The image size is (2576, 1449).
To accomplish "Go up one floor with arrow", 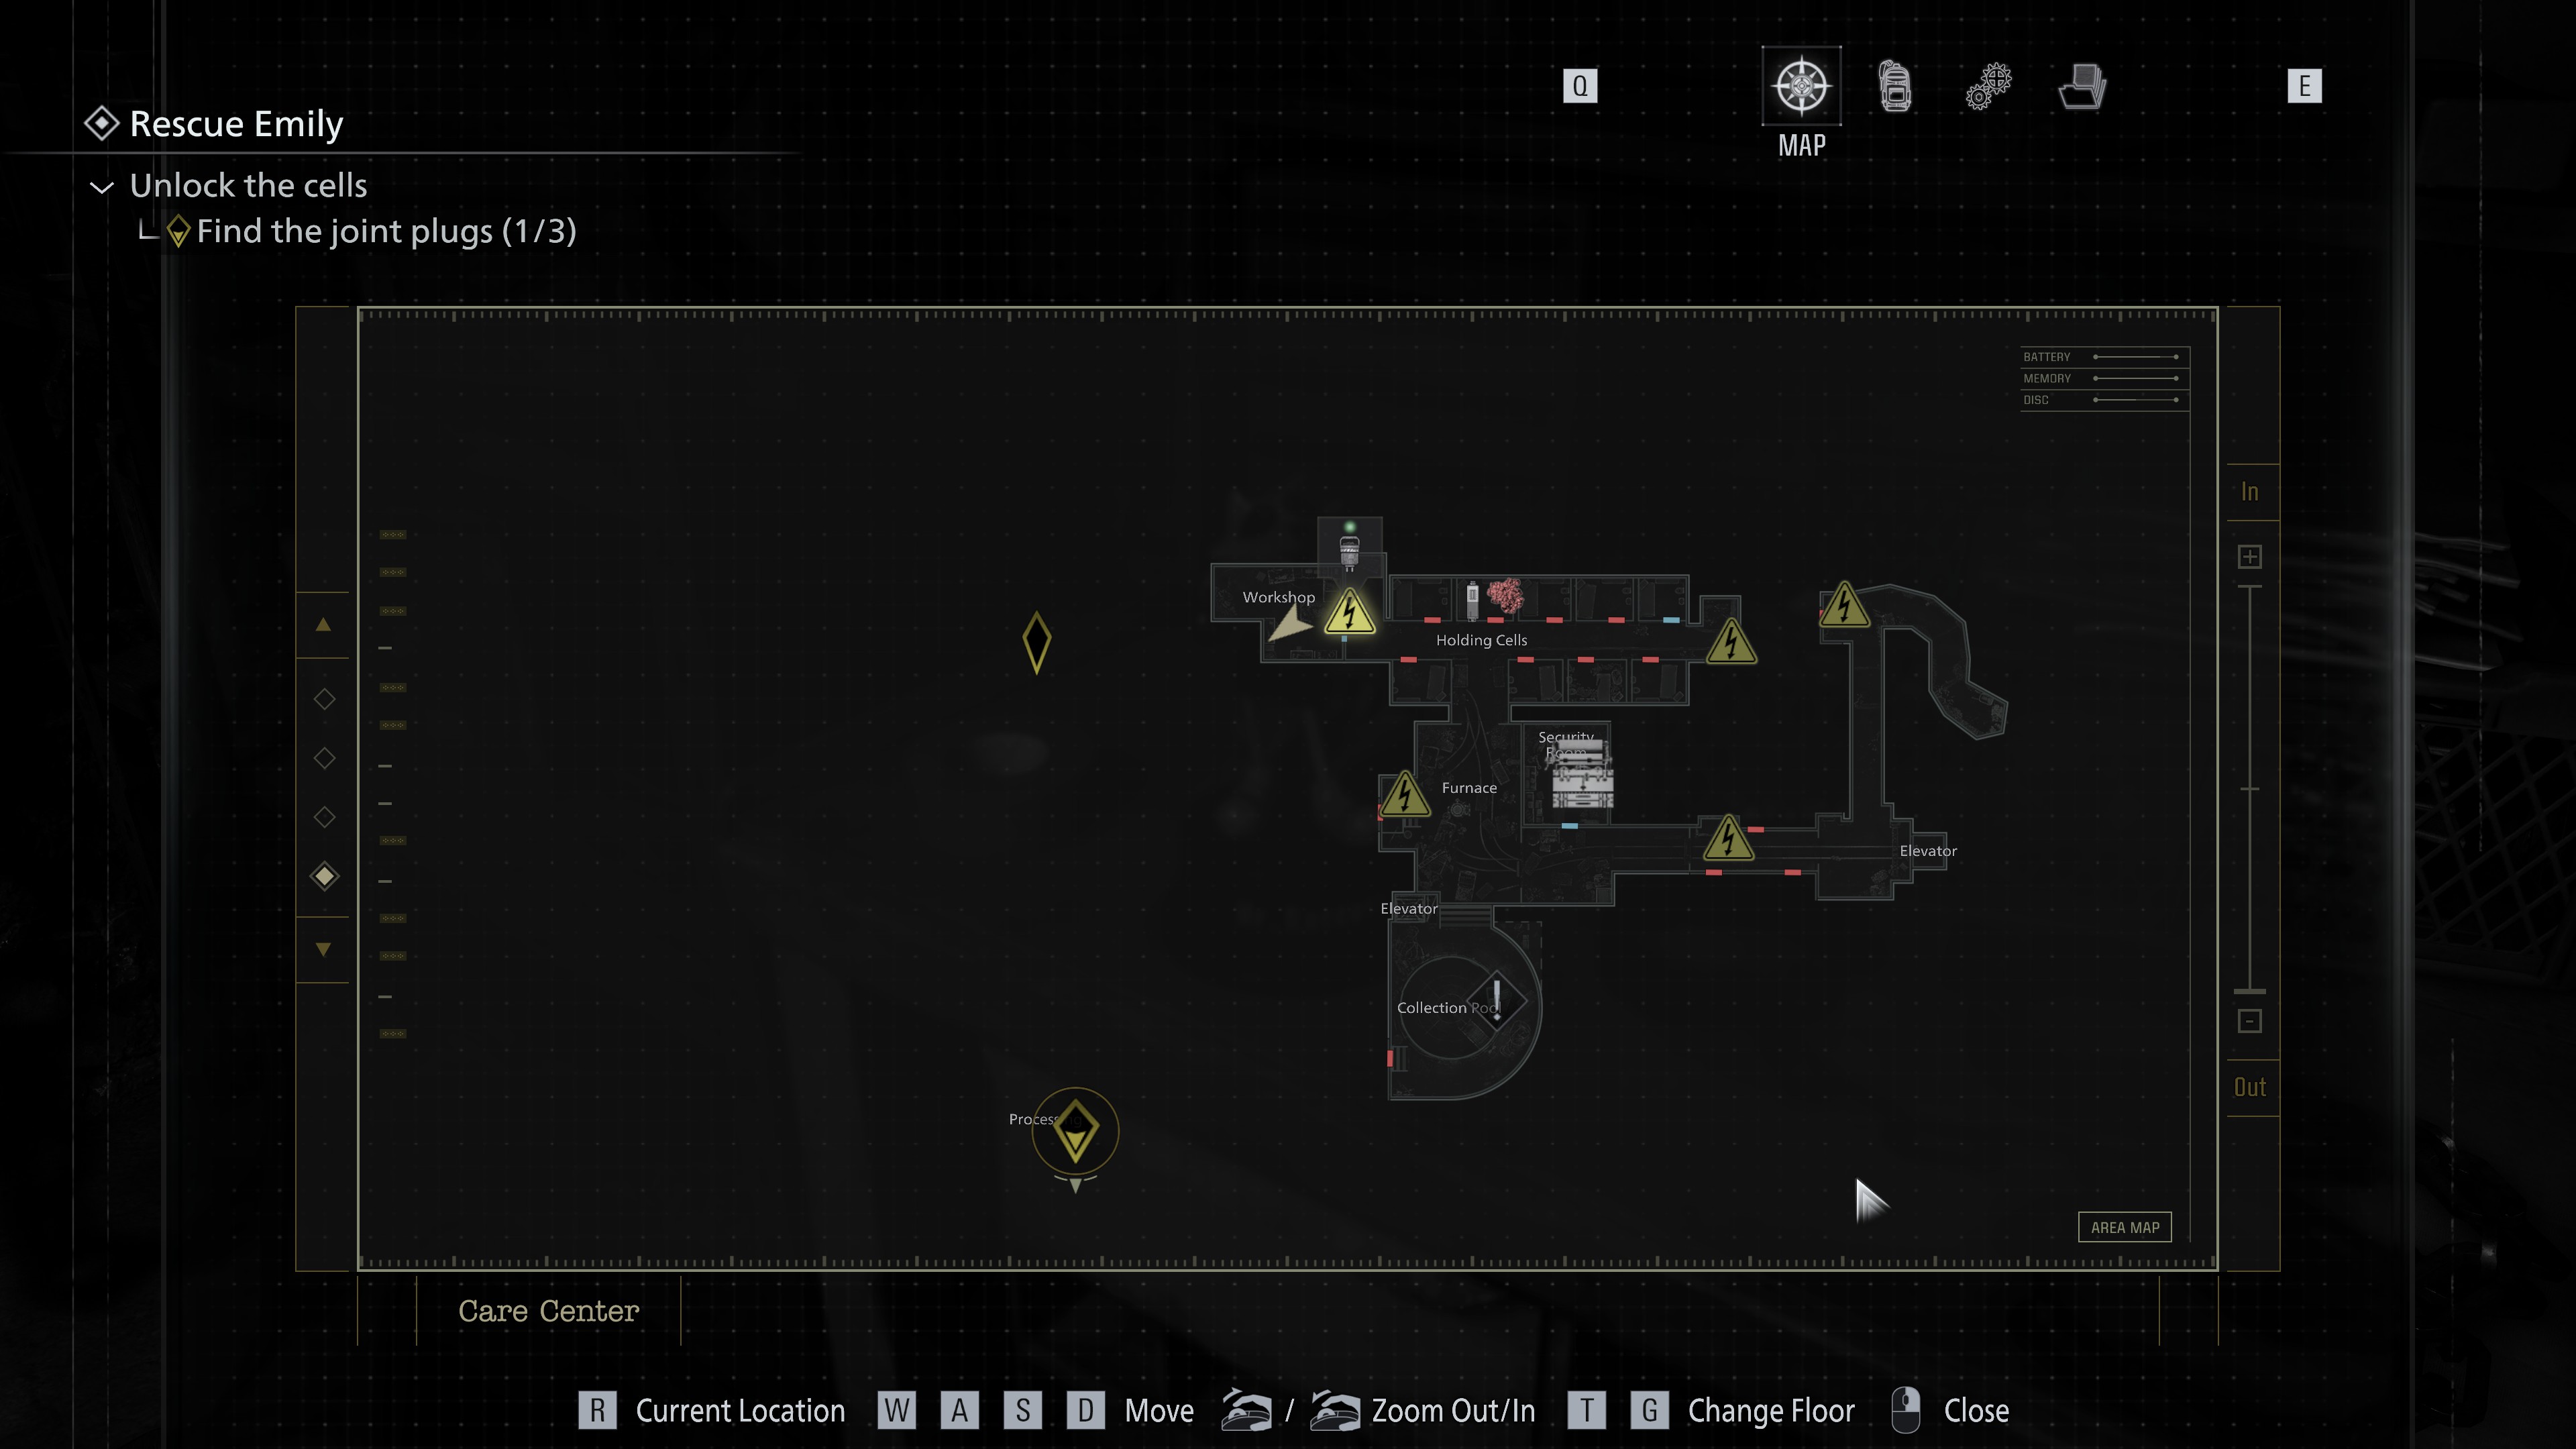I will 323,625.
